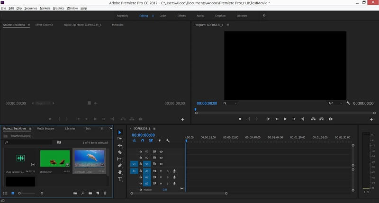This screenshot has width=379, height=203.
Task: Open the Program: GOPR6239_1 panel menu
Action: tap(228, 25)
